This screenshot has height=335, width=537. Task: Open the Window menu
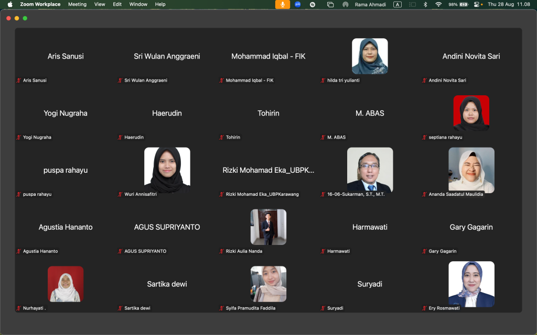[138, 4]
